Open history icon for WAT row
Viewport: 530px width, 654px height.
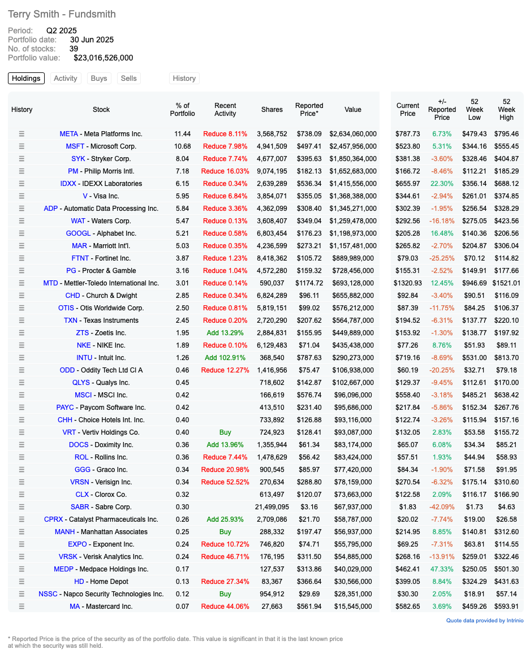[x=21, y=221]
